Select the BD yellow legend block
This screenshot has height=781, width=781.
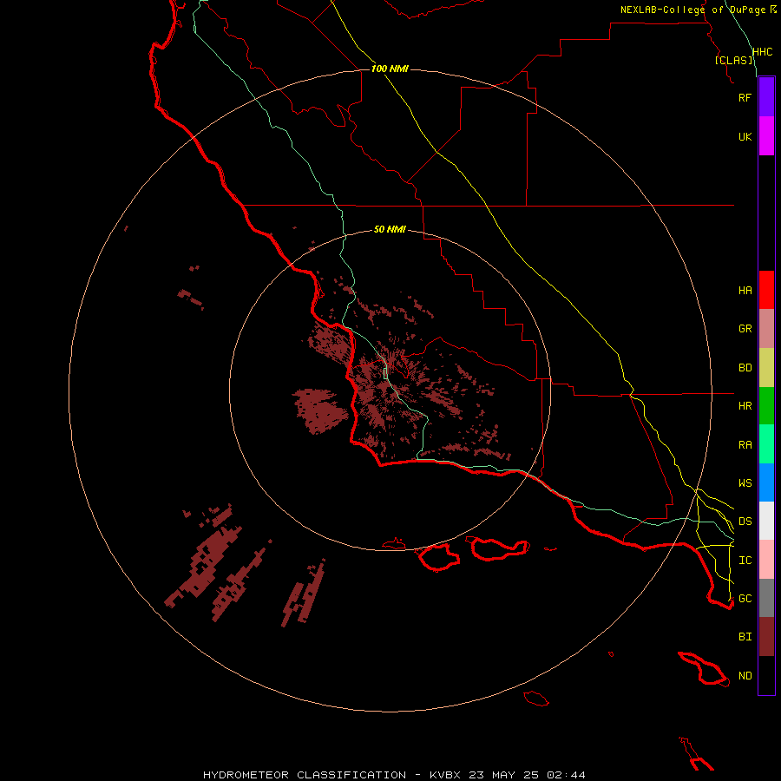[x=766, y=368]
